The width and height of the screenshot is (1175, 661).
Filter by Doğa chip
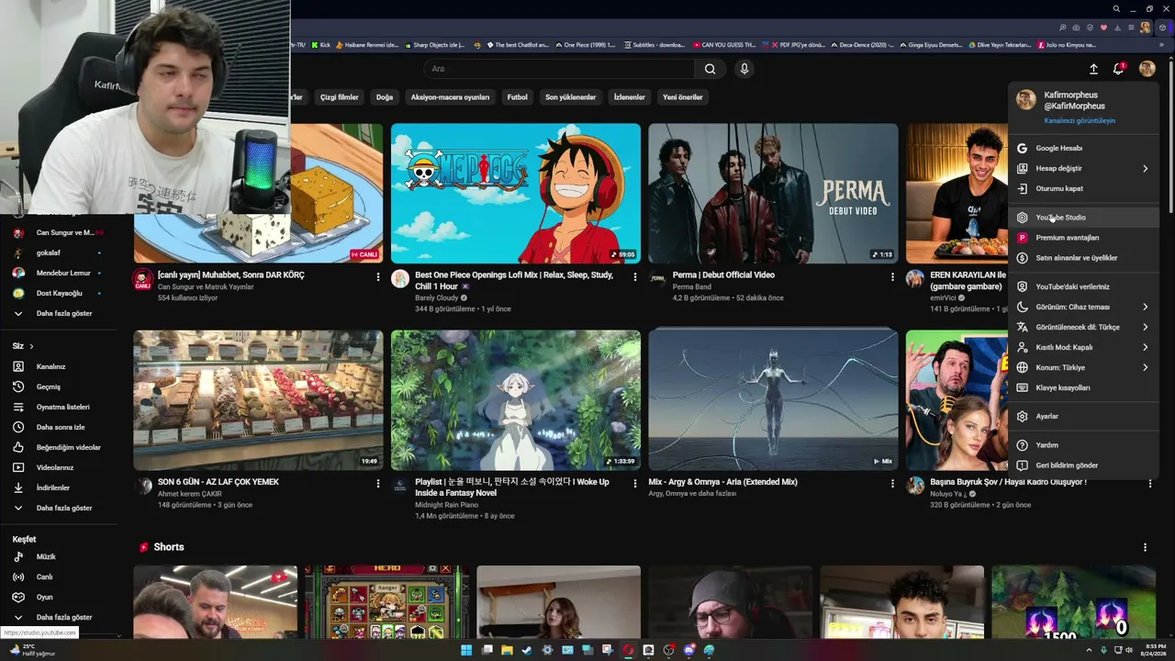[x=385, y=97]
